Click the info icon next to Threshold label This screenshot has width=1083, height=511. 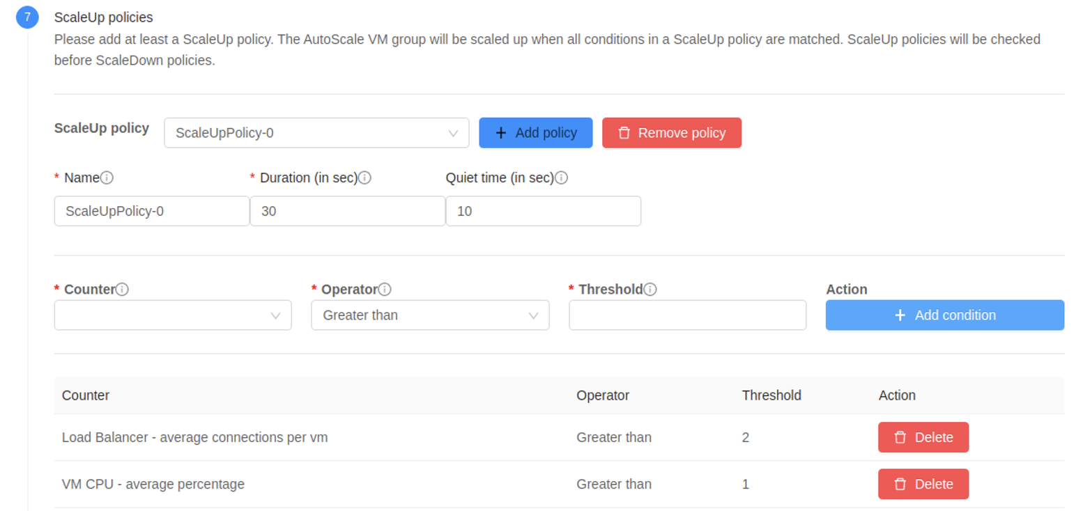coord(650,289)
